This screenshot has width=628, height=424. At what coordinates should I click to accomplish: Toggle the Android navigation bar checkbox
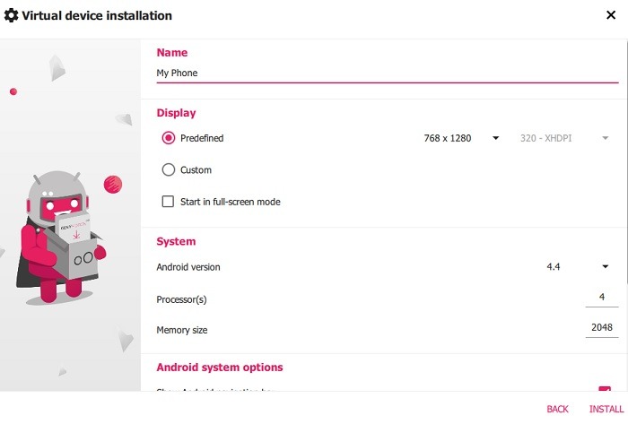pyautogui.click(x=605, y=389)
